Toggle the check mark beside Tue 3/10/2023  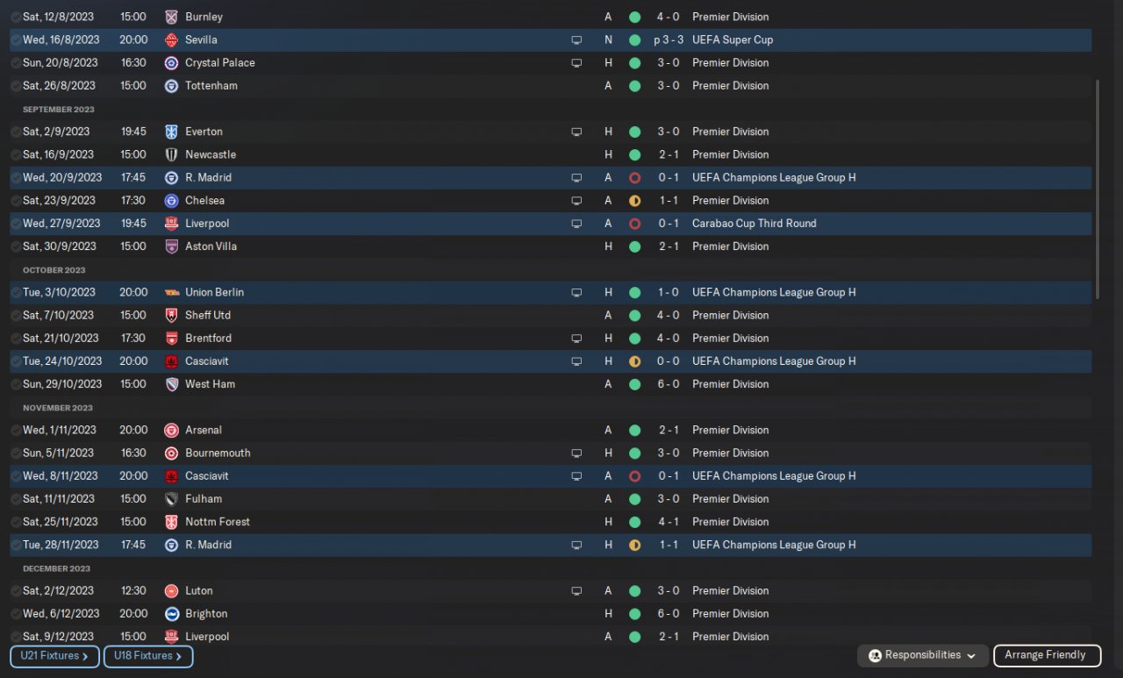tap(16, 292)
